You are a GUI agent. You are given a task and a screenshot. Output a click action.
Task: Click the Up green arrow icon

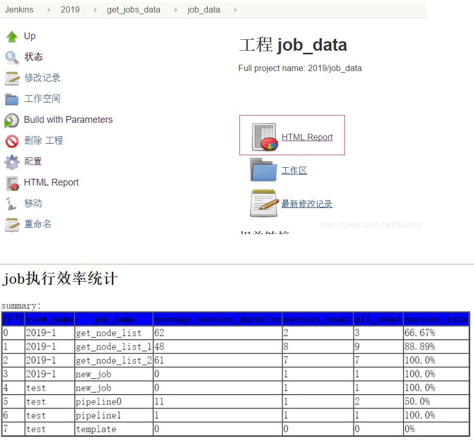(11, 36)
